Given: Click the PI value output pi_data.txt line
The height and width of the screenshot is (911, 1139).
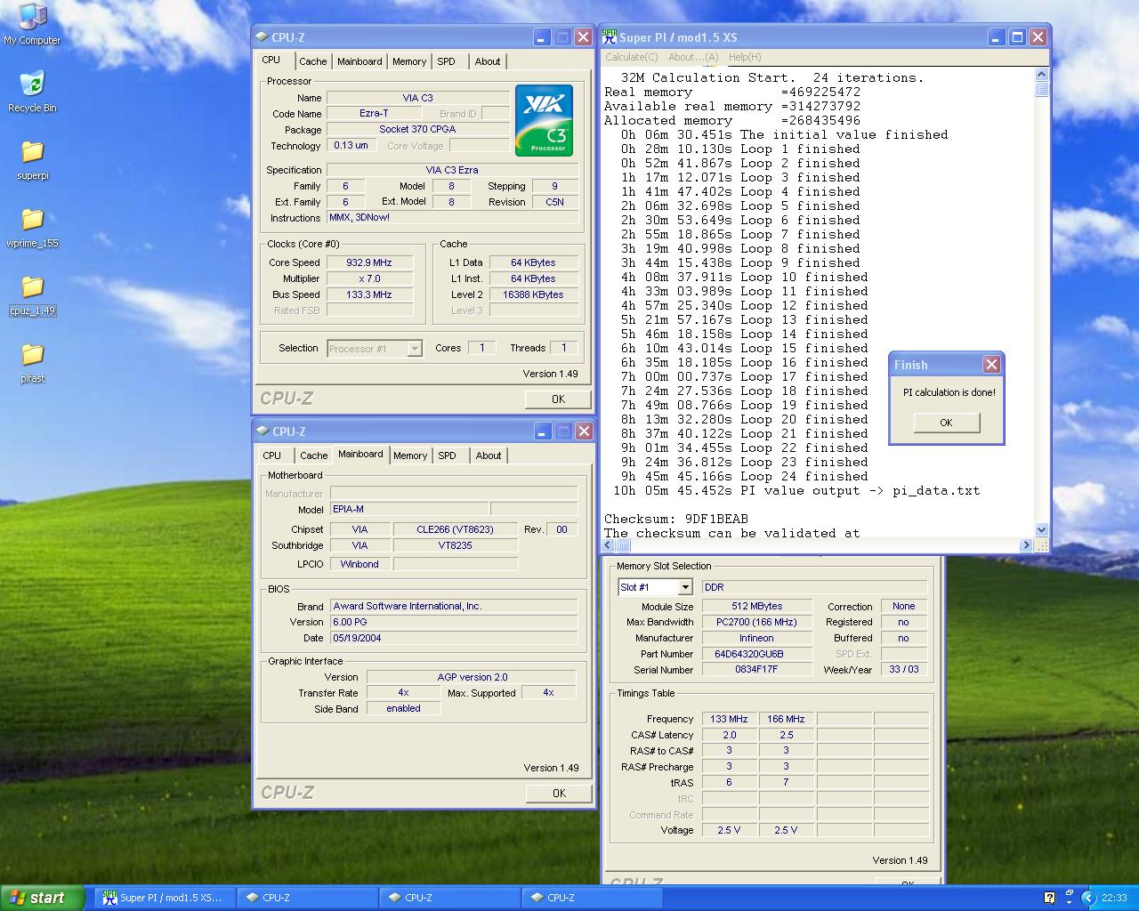Looking at the screenshot, I should tap(796, 490).
